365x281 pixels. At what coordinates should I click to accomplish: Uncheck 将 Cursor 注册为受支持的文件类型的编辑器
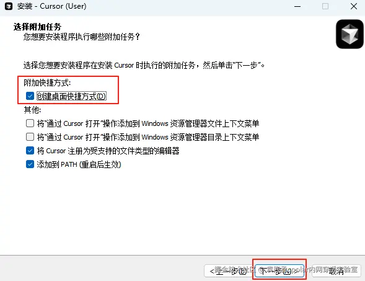[x=30, y=151]
